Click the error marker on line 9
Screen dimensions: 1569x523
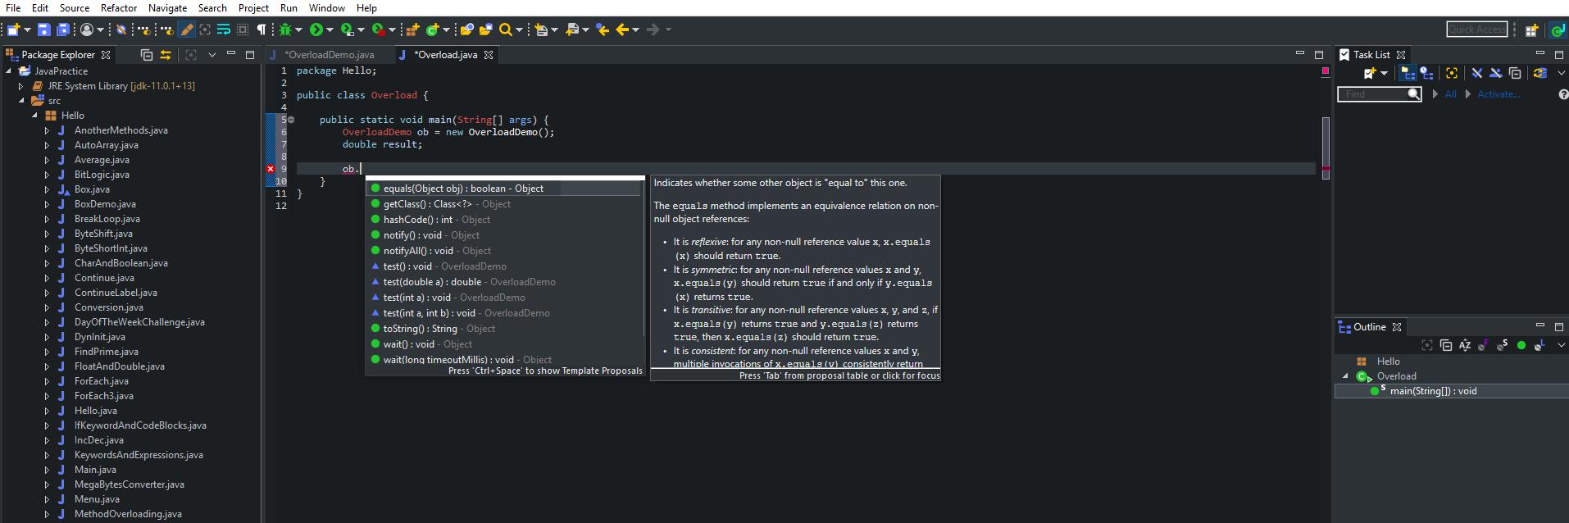[271, 169]
